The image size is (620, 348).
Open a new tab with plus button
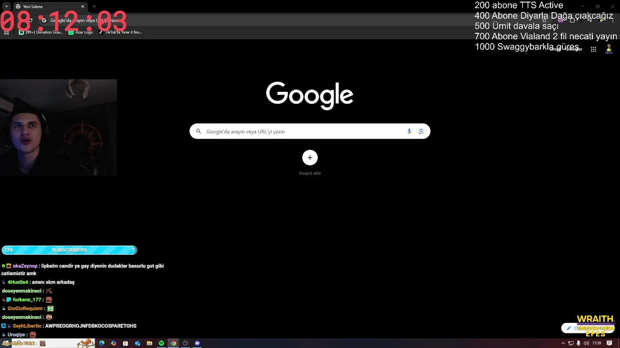click(x=94, y=7)
